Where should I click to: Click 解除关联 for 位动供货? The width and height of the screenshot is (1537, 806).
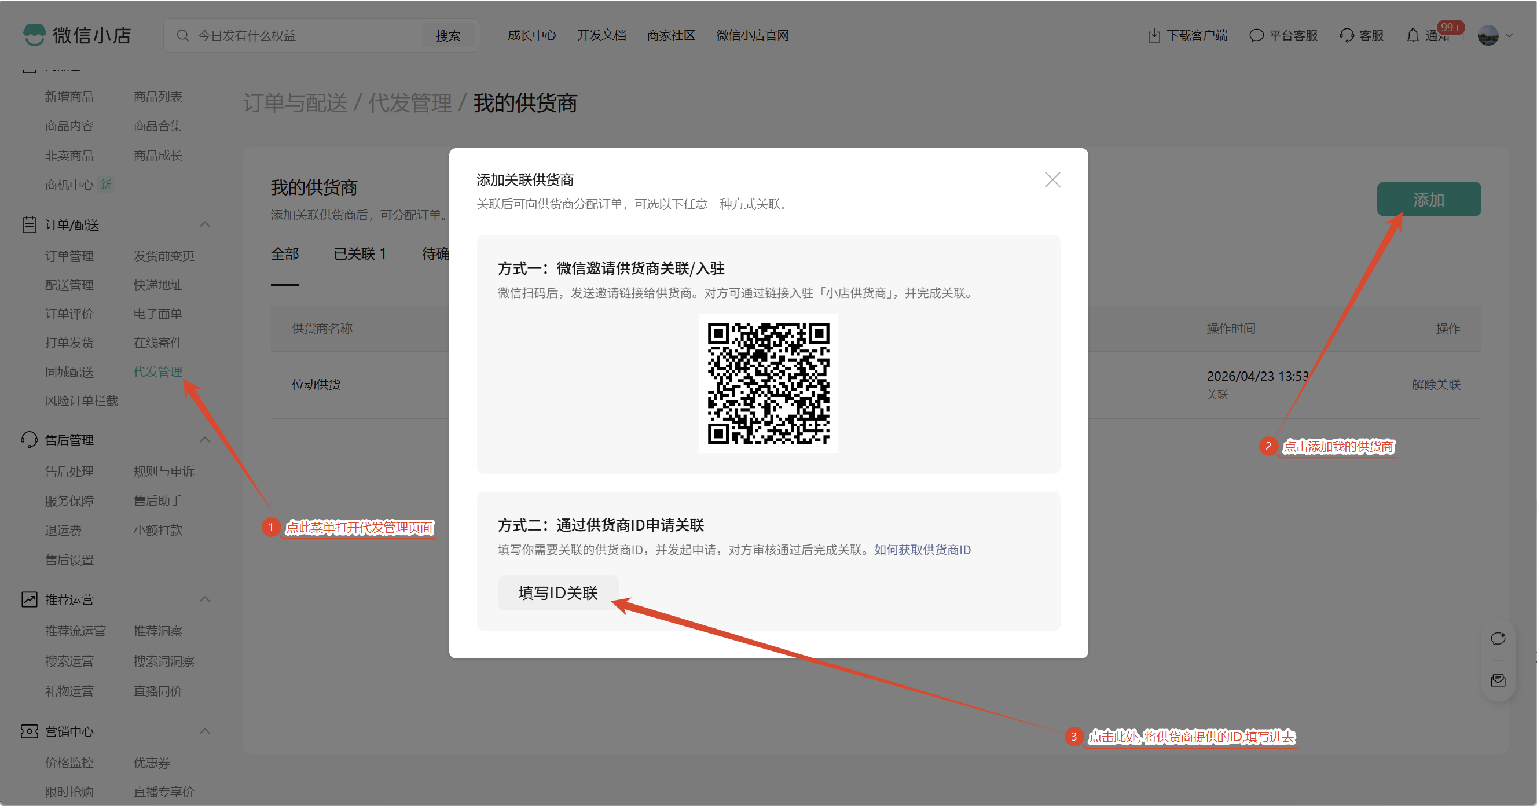tap(1436, 385)
